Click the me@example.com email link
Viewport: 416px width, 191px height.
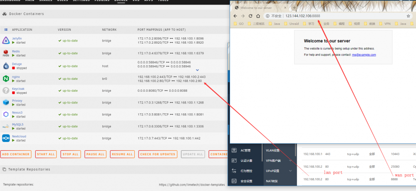tap(364, 55)
